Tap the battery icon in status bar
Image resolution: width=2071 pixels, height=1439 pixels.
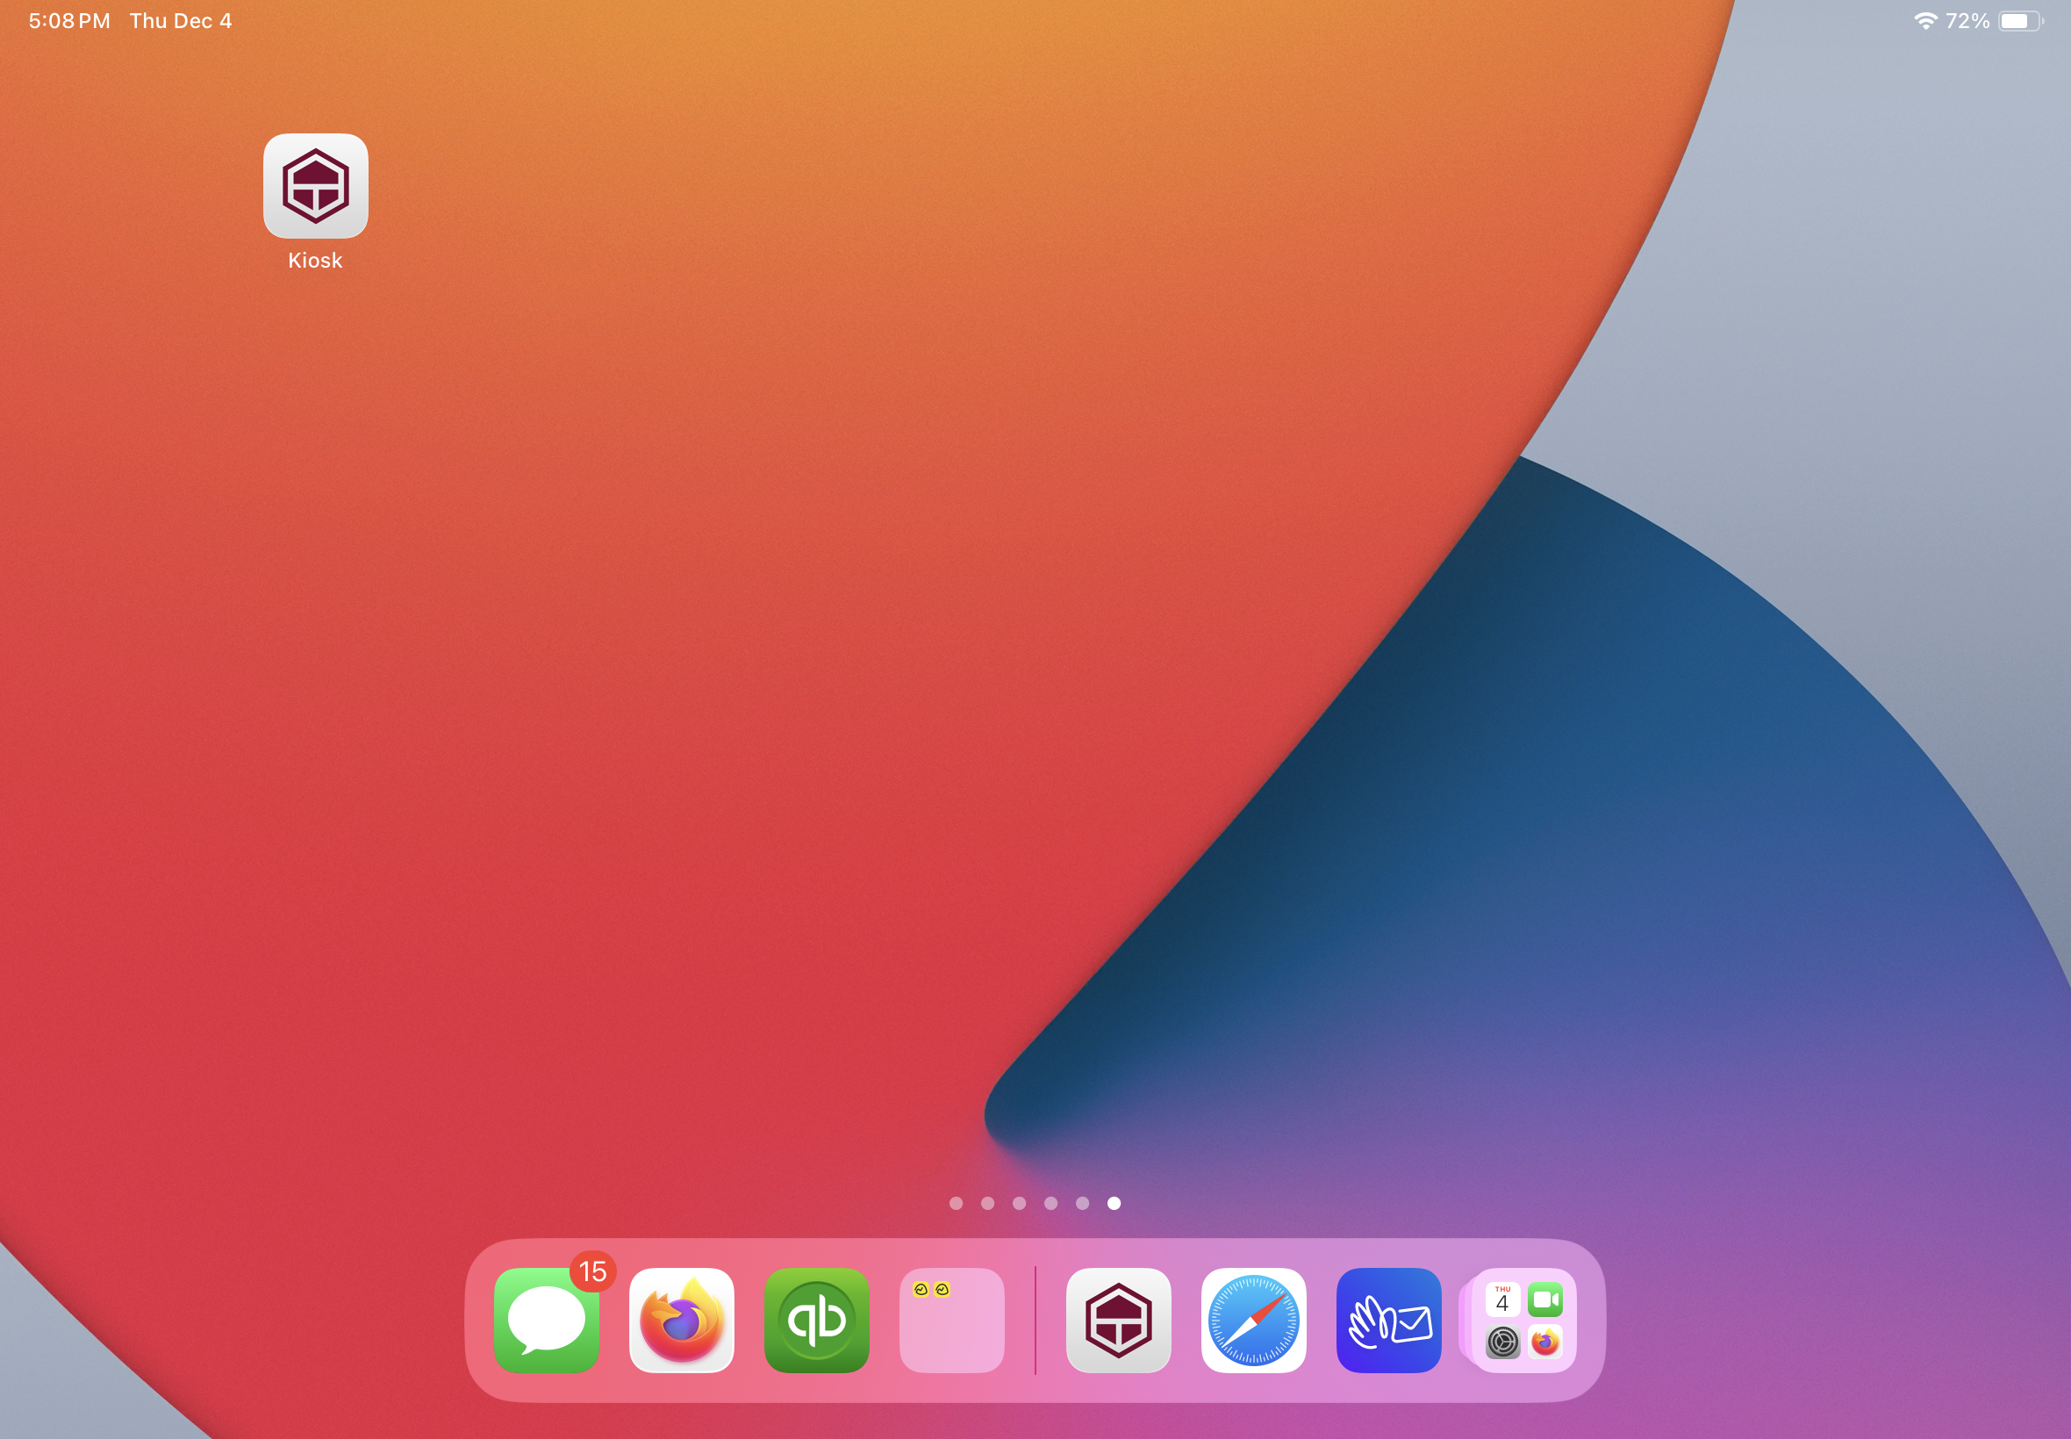(2019, 21)
